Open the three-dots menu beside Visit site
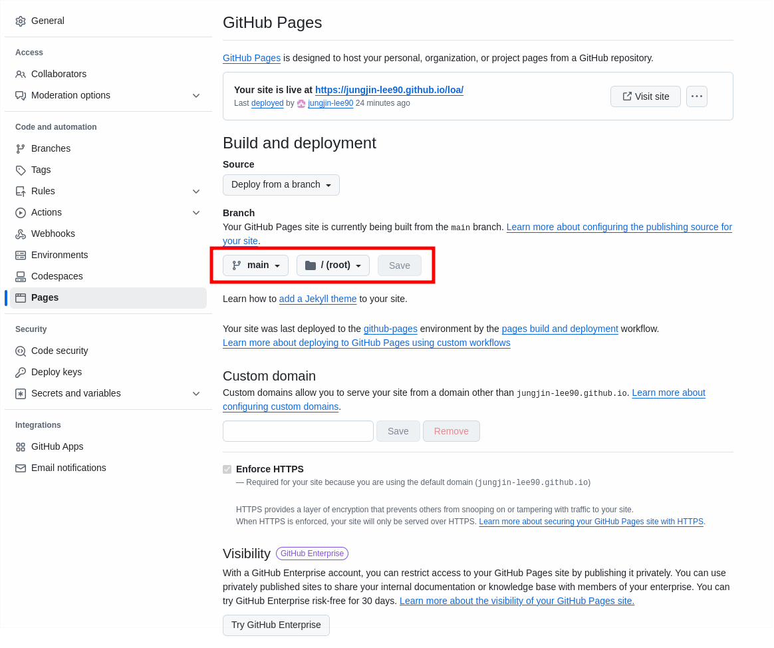The height and width of the screenshot is (648, 774). pos(696,96)
